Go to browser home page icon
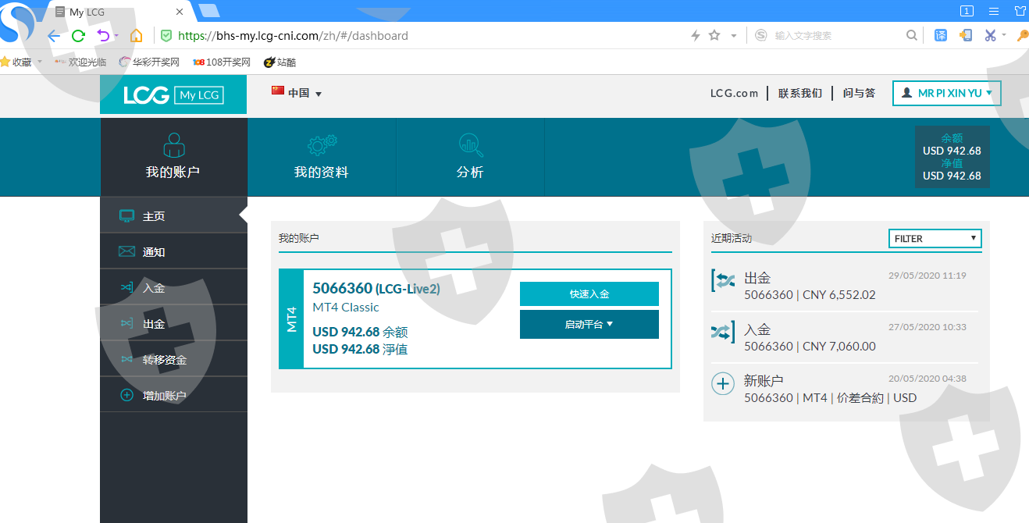This screenshot has height=523, width=1029. [136, 36]
